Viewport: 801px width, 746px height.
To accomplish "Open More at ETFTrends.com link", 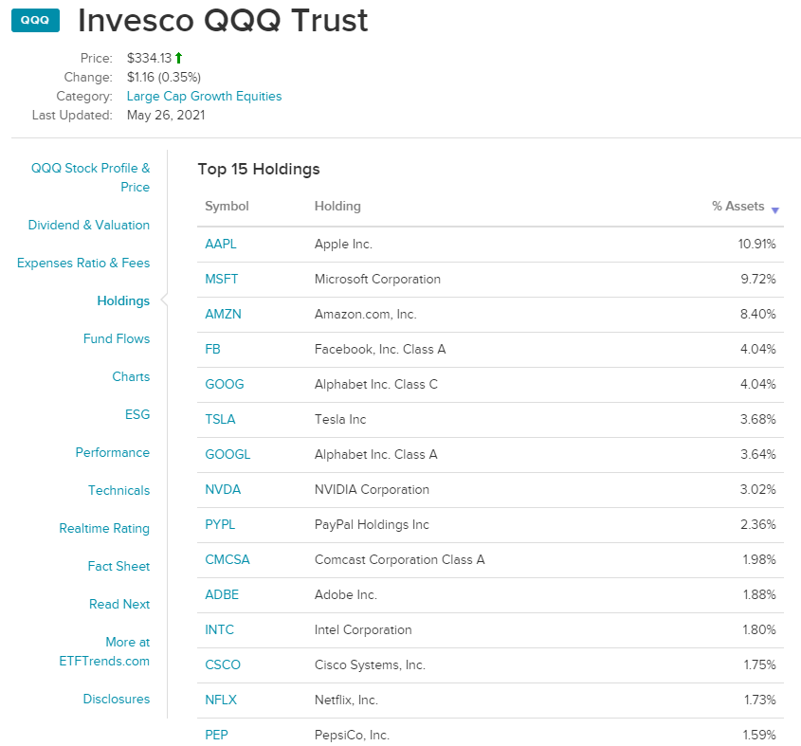I will (104, 651).
